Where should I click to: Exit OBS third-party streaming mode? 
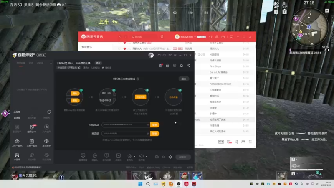pos(184,79)
